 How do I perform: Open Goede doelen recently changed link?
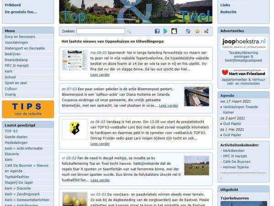pos(16,137)
